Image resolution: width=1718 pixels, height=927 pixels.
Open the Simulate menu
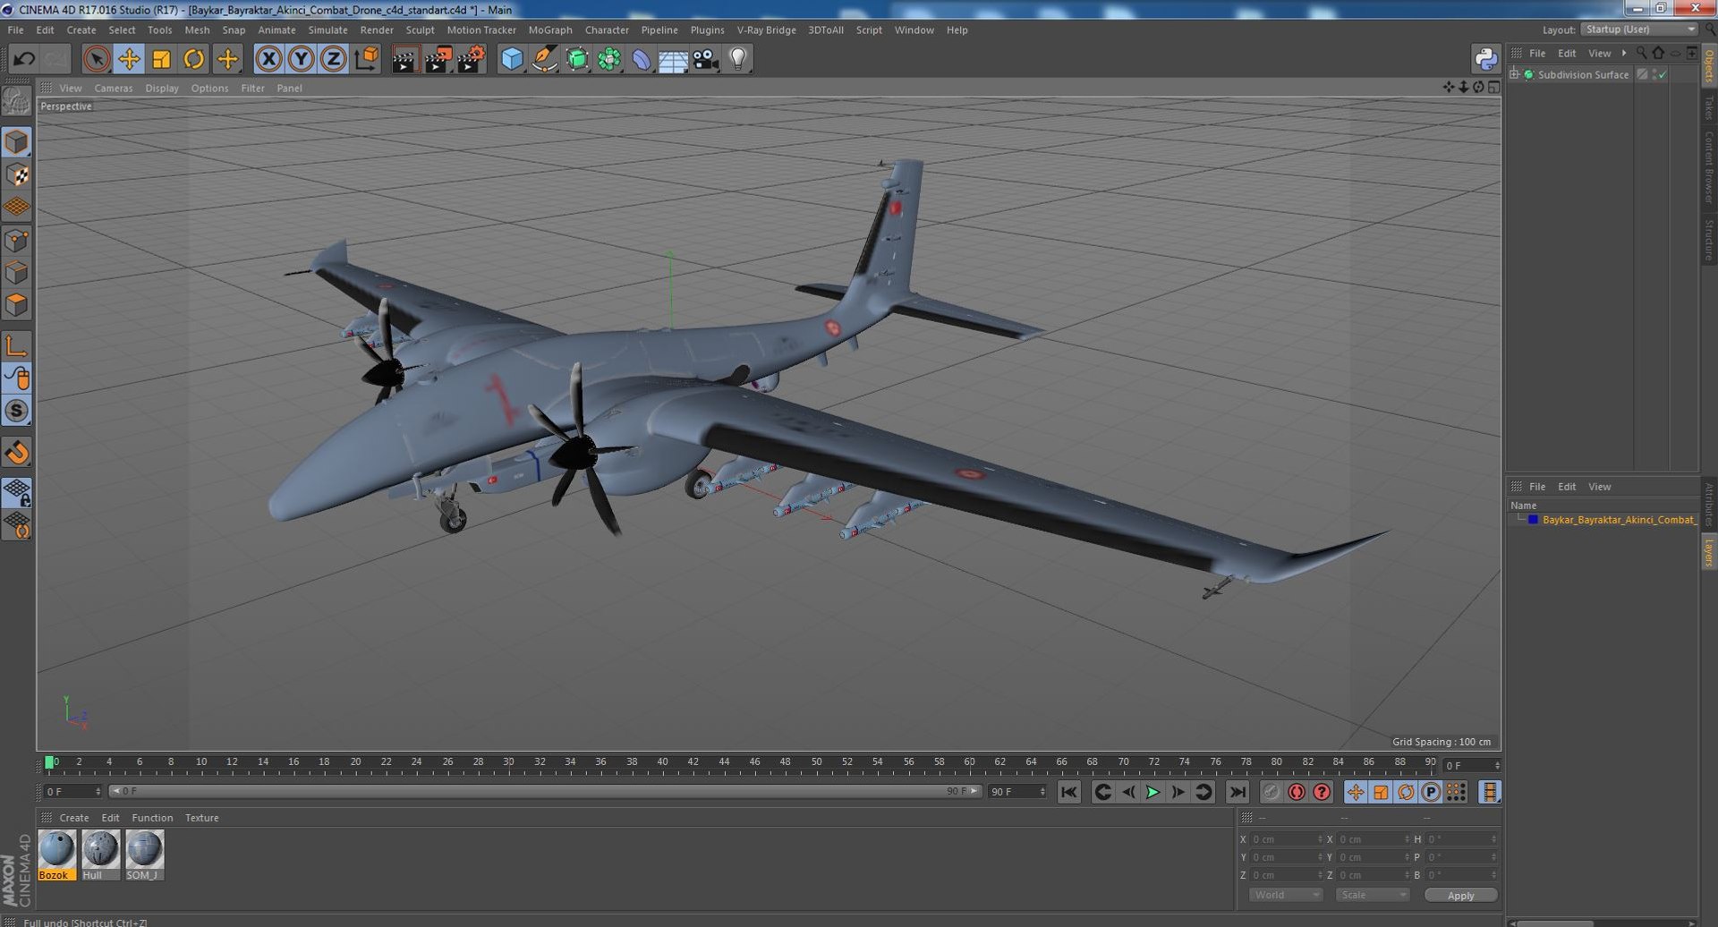point(327,30)
